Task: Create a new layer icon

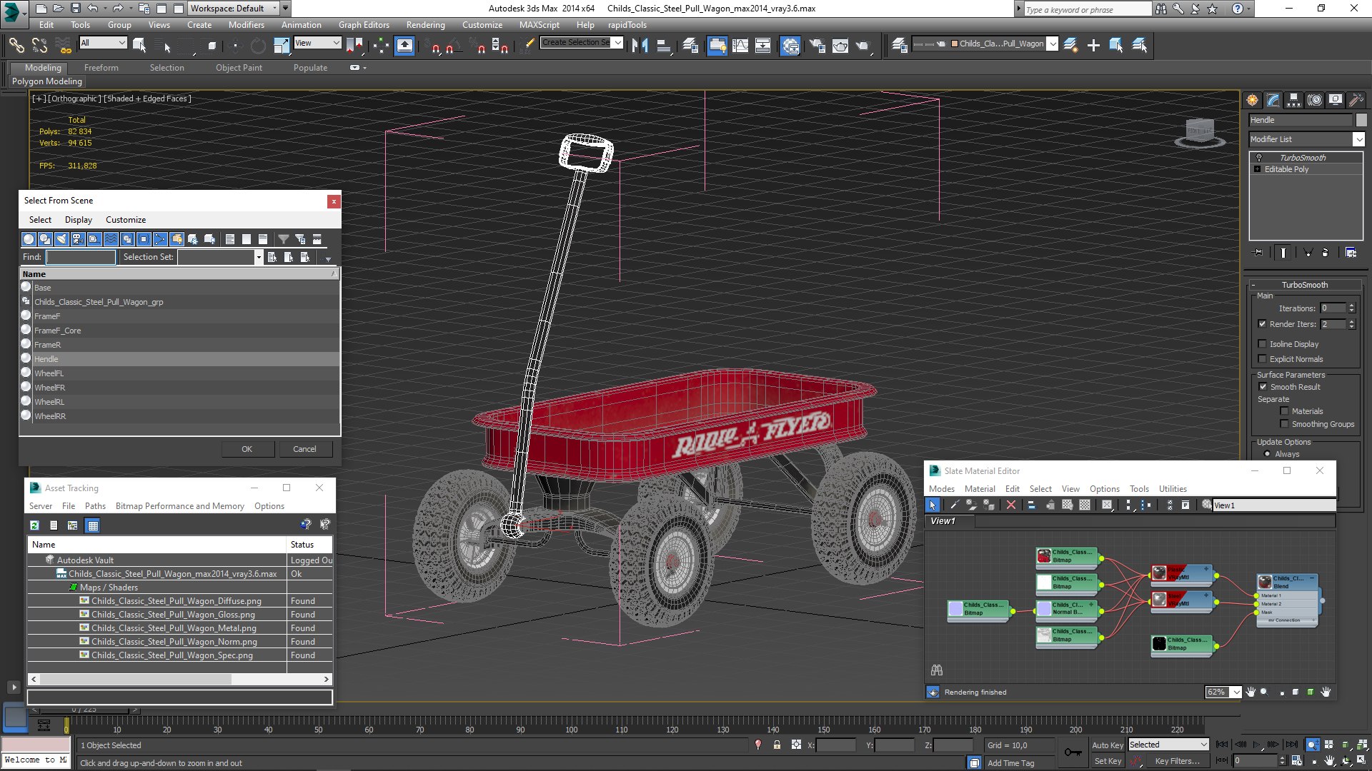Action: [x=1070, y=46]
